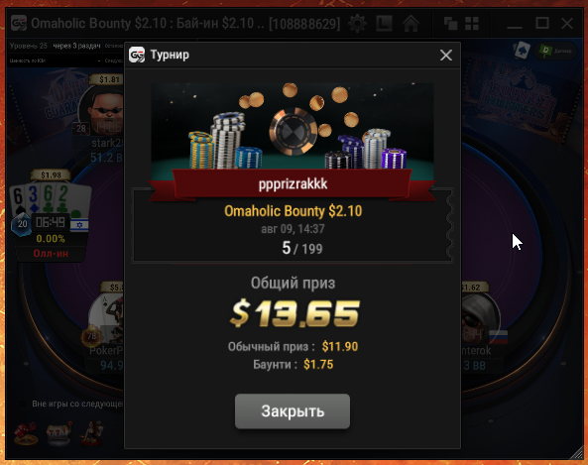Open the live dealer casino icon
This screenshot has height=465, width=588.
[91, 434]
